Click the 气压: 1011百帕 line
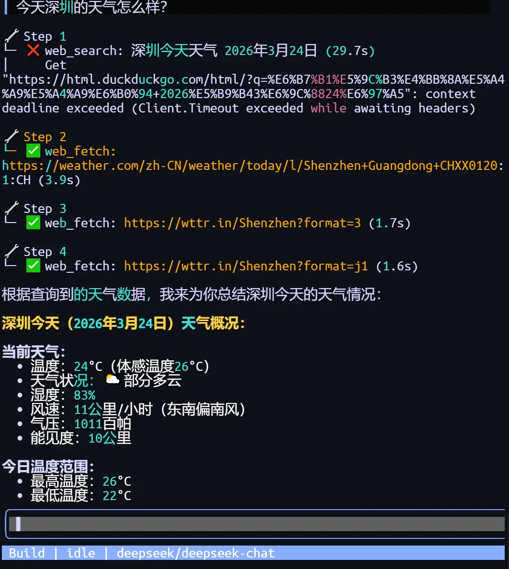Screen dimensions: 509x569 (80, 424)
